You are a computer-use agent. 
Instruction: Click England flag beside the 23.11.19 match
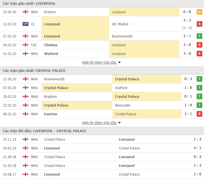(x=26, y=139)
